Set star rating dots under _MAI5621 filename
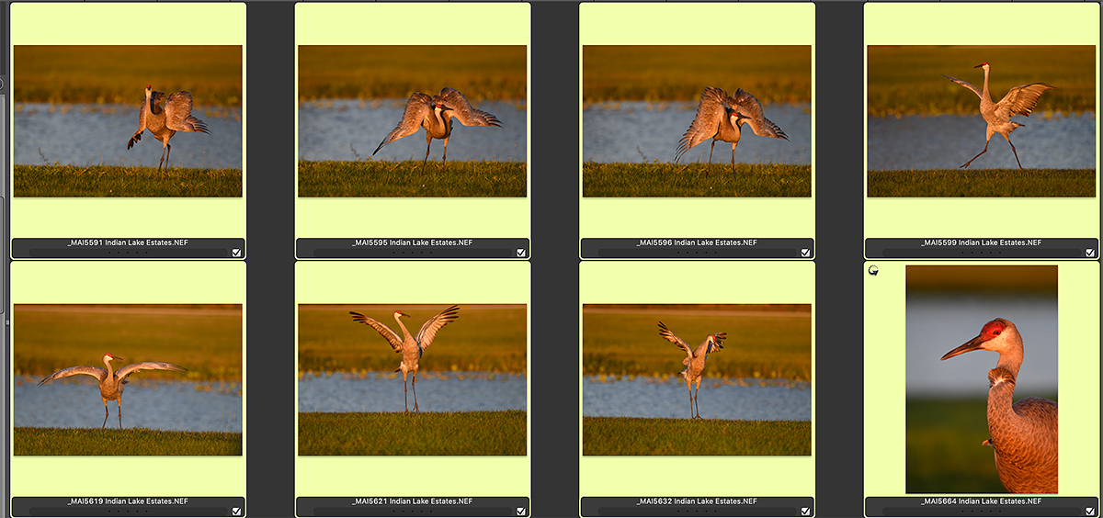The height and width of the screenshot is (518, 1103). coord(413,512)
